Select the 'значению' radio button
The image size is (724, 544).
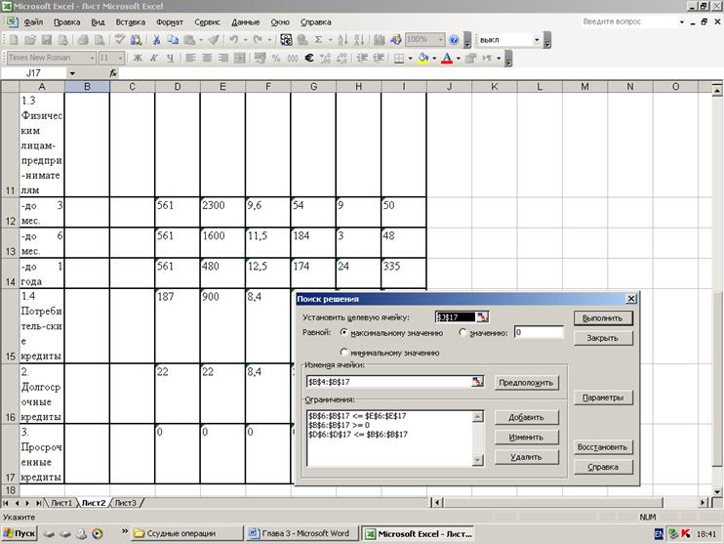(463, 332)
